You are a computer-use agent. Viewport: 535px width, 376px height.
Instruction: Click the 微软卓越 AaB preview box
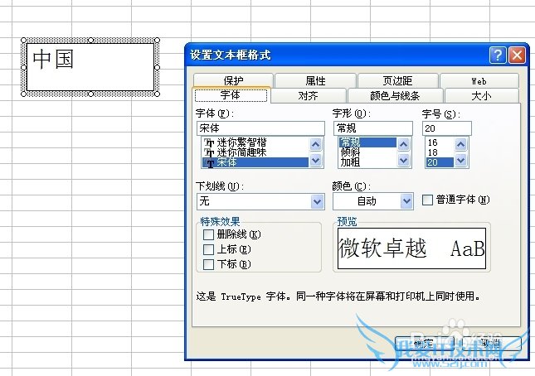(411, 248)
